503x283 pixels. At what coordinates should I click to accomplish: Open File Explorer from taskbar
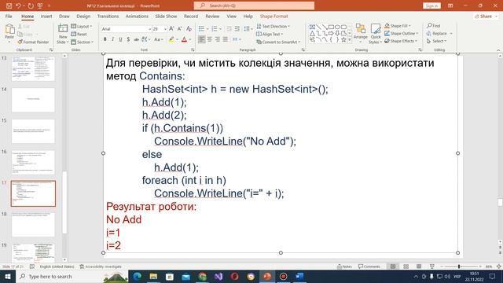153,276
